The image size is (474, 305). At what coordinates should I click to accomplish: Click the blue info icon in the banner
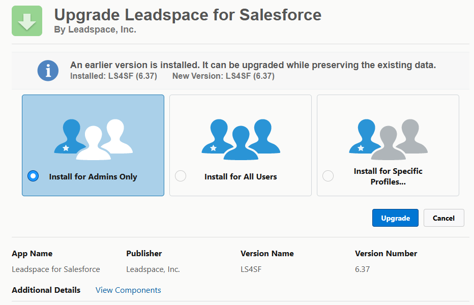[x=48, y=71]
